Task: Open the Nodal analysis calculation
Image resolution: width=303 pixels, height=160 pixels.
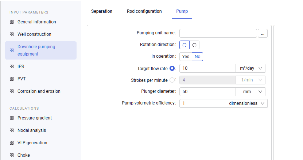Action: [x=32, y=130]
